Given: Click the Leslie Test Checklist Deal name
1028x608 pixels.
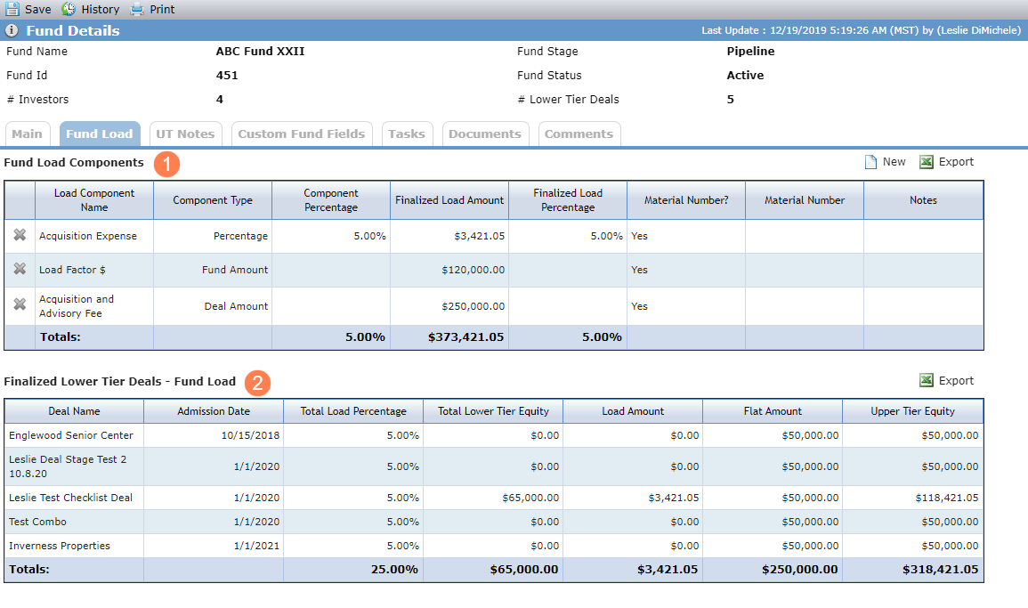Looking at the screenshot, I should click(71, 498).
